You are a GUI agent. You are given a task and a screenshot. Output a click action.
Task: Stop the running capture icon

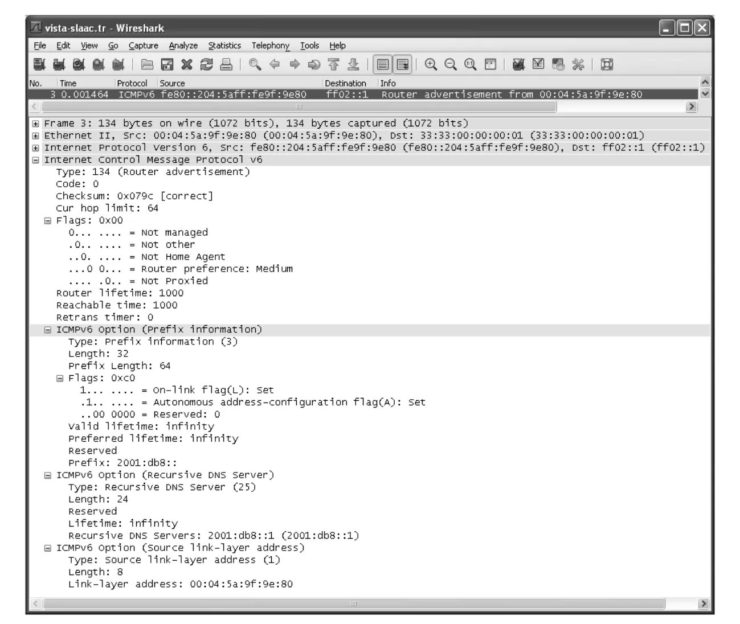[99, 65]
